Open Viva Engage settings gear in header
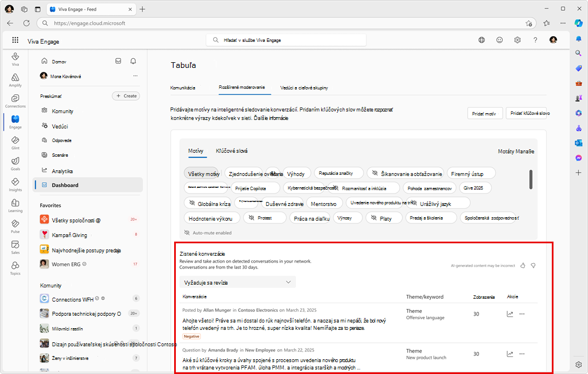The width and height of the screenshot is (588, 374). (x=517, y=40)
